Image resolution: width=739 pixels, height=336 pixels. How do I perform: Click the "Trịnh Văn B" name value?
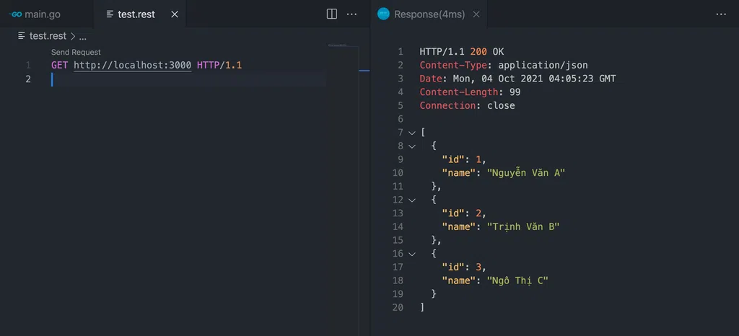522,227
